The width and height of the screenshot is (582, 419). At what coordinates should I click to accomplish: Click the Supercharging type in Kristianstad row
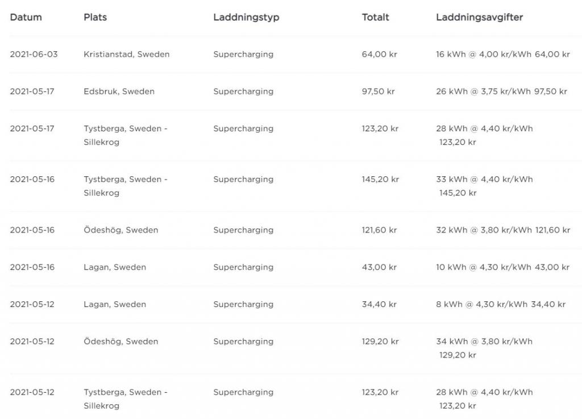(x=243, y=55)
